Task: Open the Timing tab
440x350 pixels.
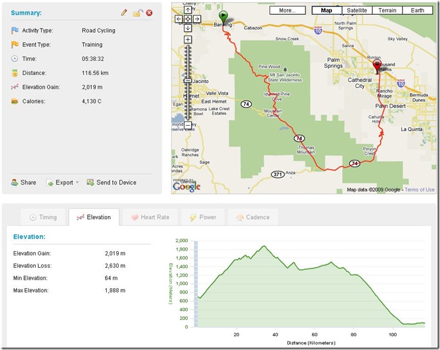Action: [43, 217]
